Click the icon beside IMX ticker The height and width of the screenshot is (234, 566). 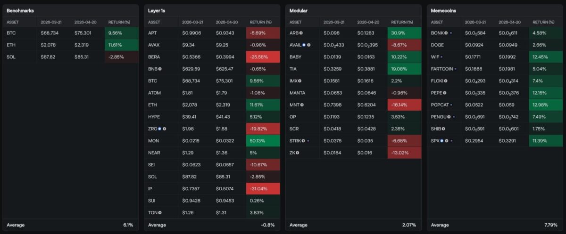300,81
